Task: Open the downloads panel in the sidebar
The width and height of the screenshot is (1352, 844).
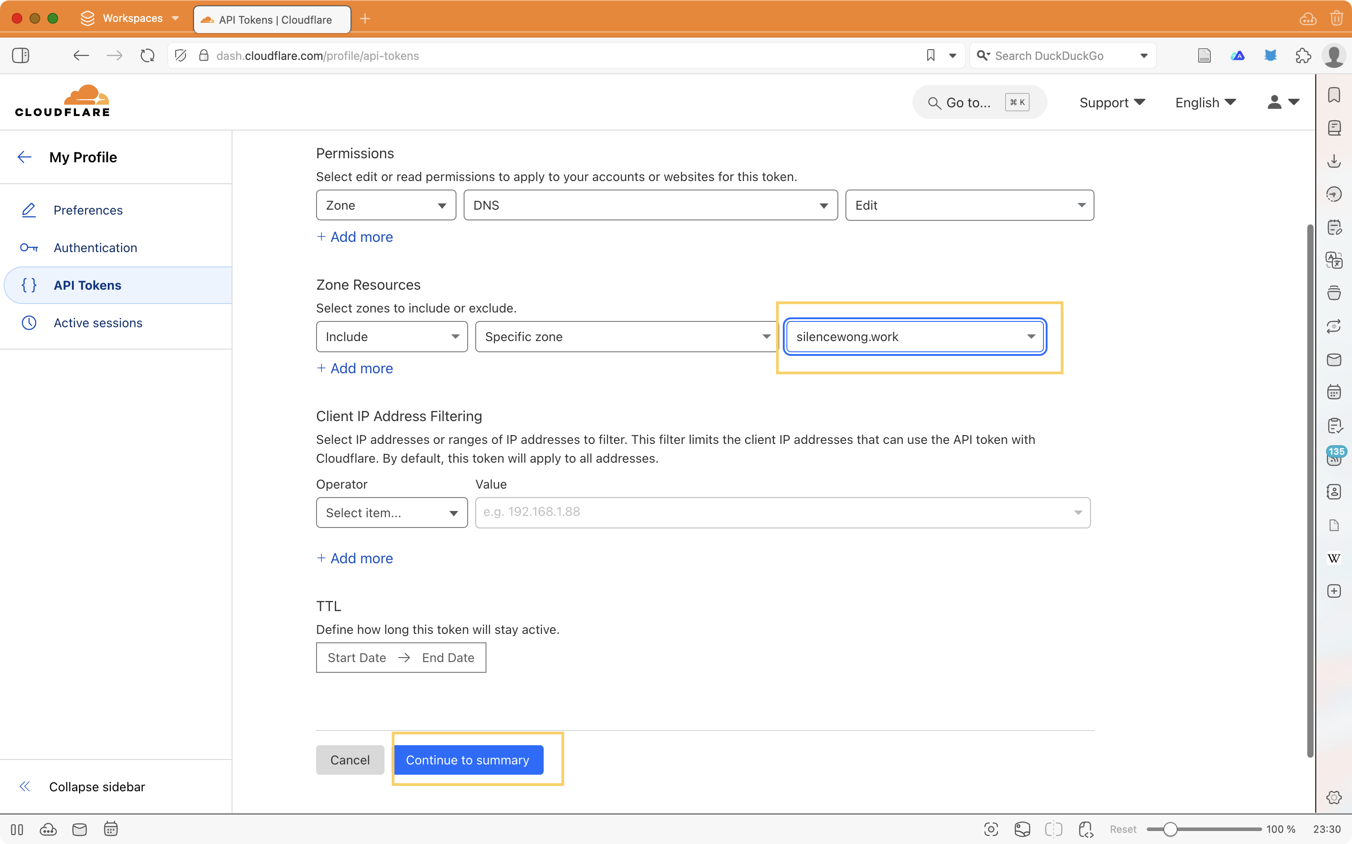Action: click(1334, 161)
